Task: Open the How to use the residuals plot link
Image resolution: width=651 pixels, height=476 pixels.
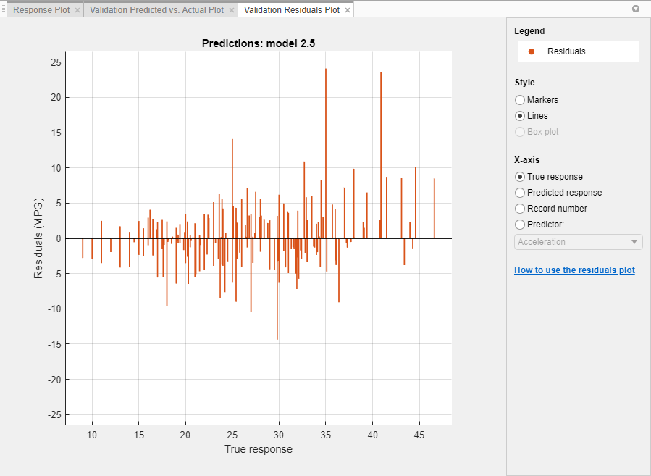Action: coord(574,270)
